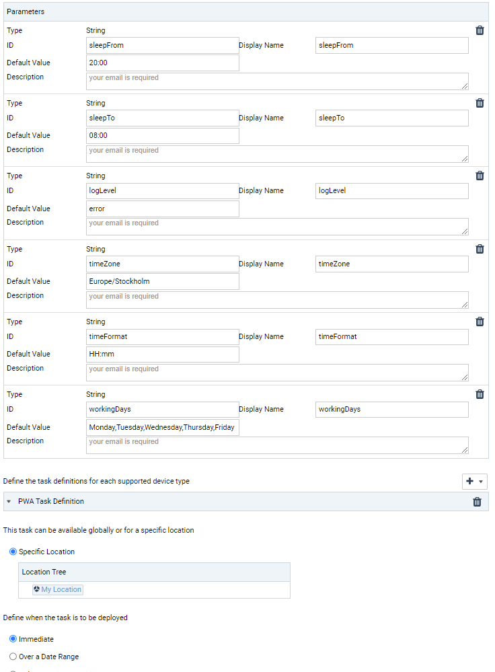Delete the workingDays parameter
495x672 pixels.
pyautogui.click(x=480, y=394)
